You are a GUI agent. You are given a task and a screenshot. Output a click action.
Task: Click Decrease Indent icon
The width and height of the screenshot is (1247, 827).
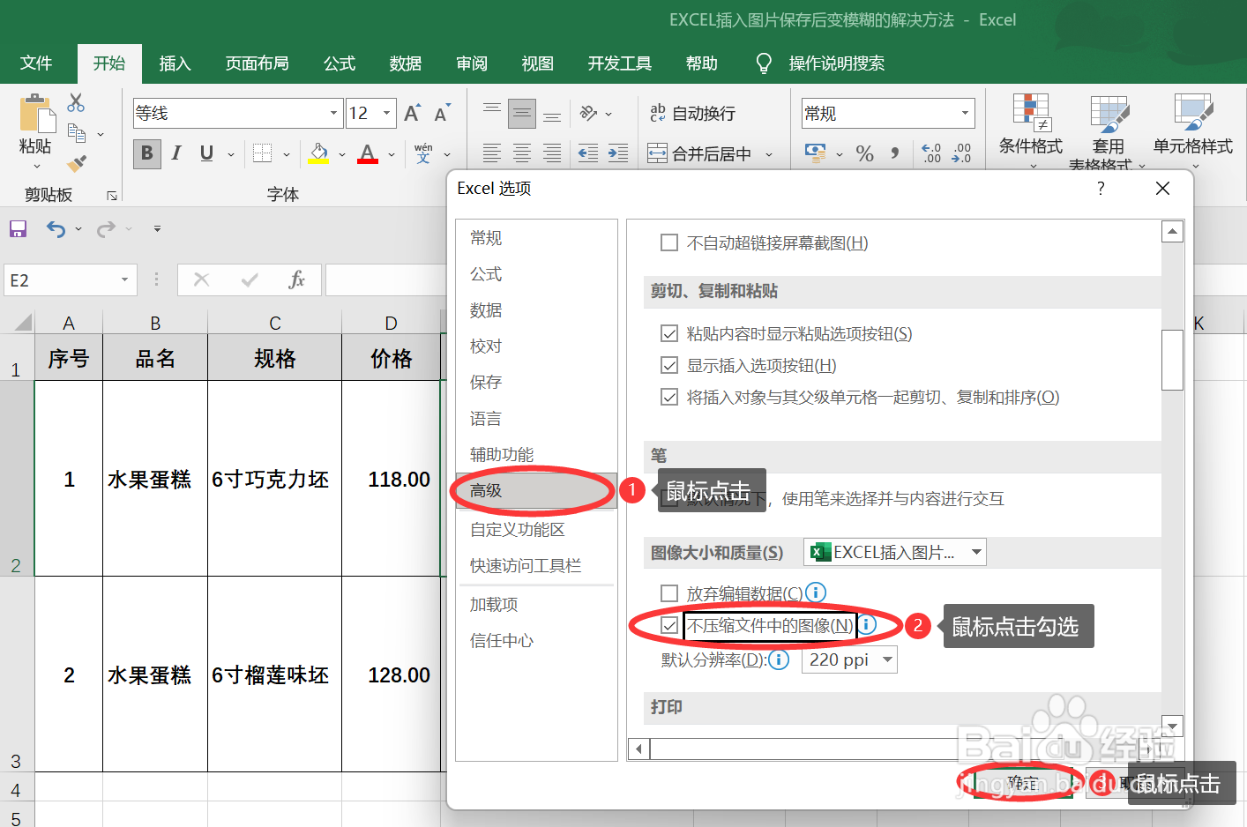pos(588,153)
